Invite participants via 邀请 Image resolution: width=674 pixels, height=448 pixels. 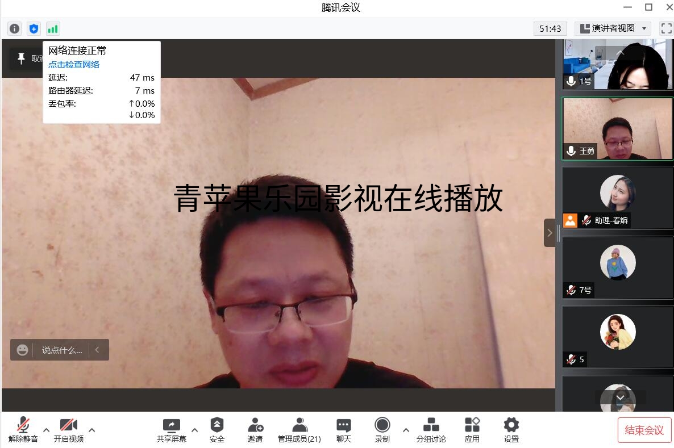[x=255, y=430]
